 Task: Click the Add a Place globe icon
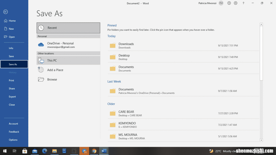tap(41, 70)
